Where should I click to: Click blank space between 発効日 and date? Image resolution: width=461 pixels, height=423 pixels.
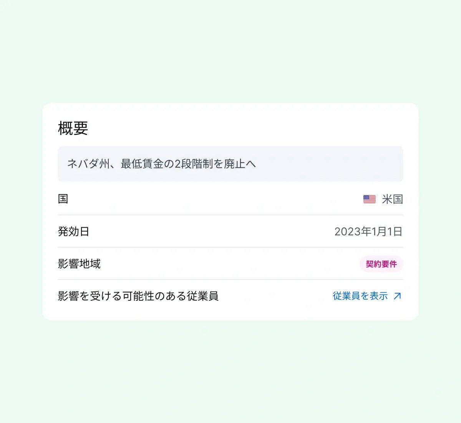pos(211,231)
